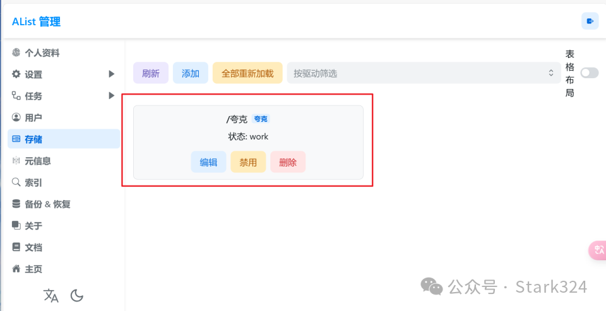Open the 元信息 sidebar item
The image size is (606, 311).
tap(37, 161)
